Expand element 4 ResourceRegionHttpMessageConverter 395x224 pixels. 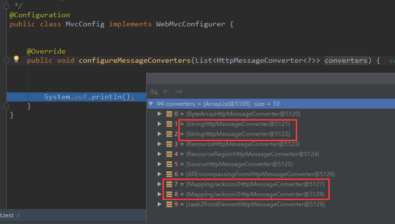point(160,154)
